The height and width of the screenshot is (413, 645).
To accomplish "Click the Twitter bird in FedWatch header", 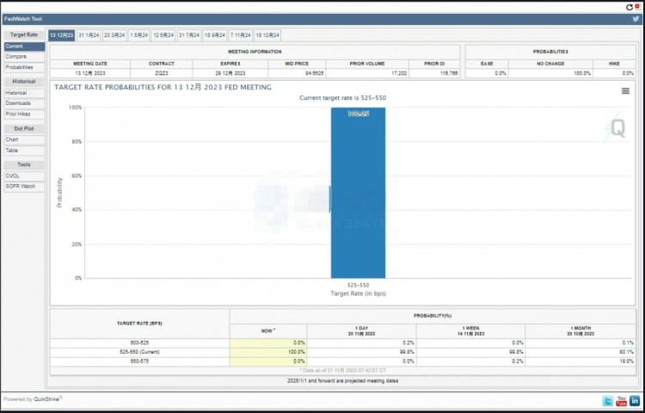I will coord(636,19).
